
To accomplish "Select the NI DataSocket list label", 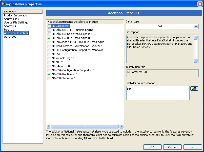I will click(61, 26).
